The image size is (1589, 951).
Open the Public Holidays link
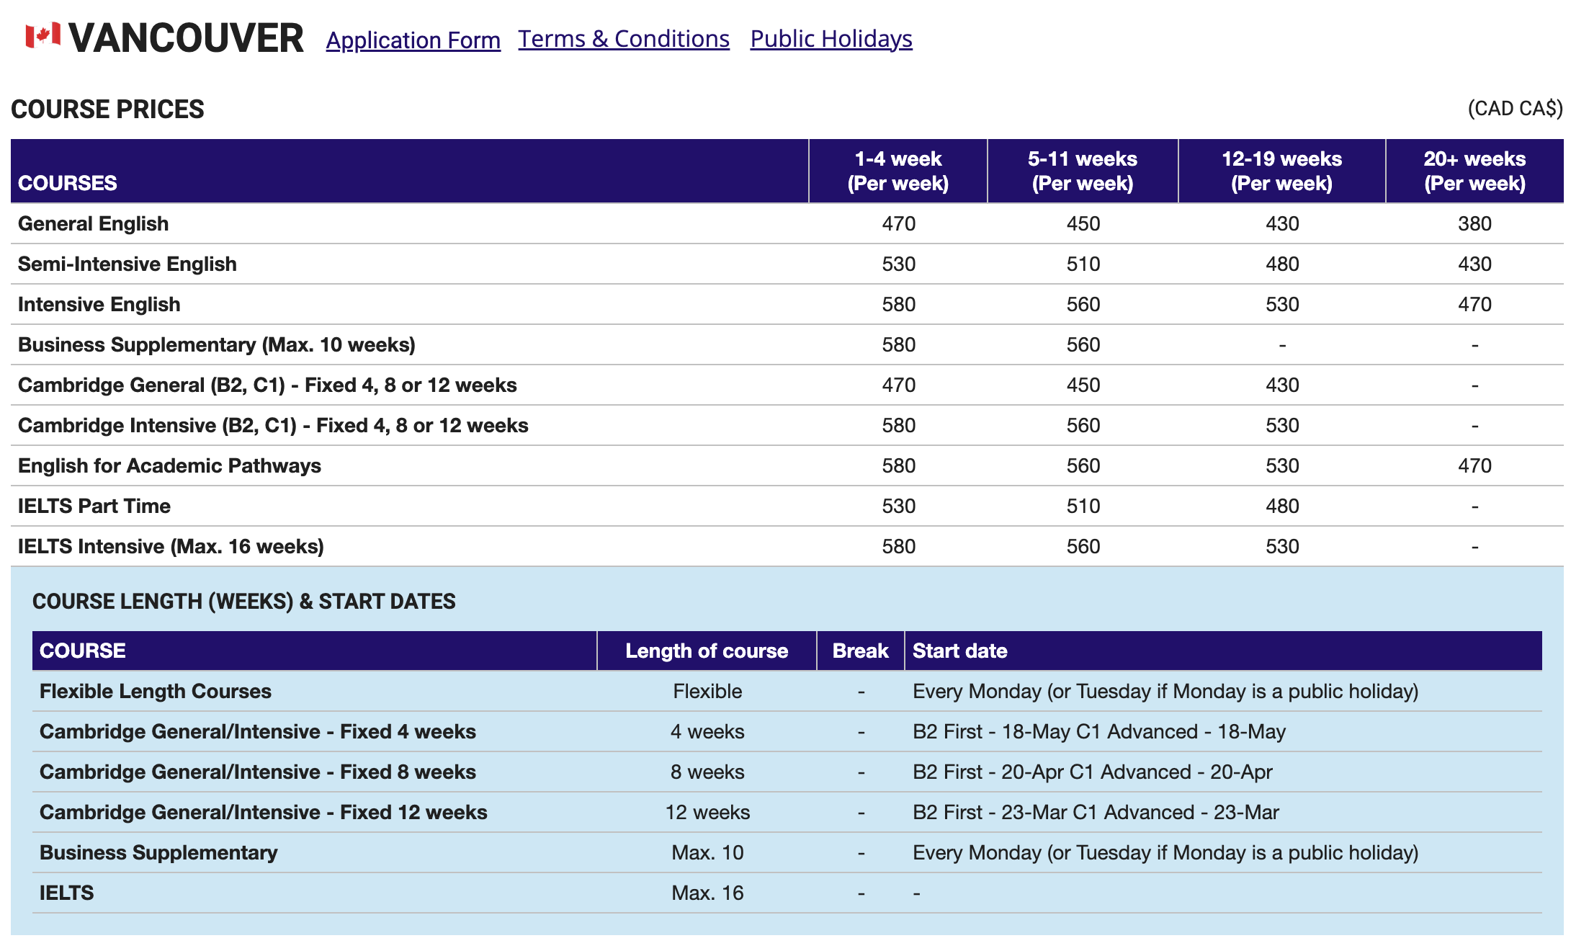831,39
